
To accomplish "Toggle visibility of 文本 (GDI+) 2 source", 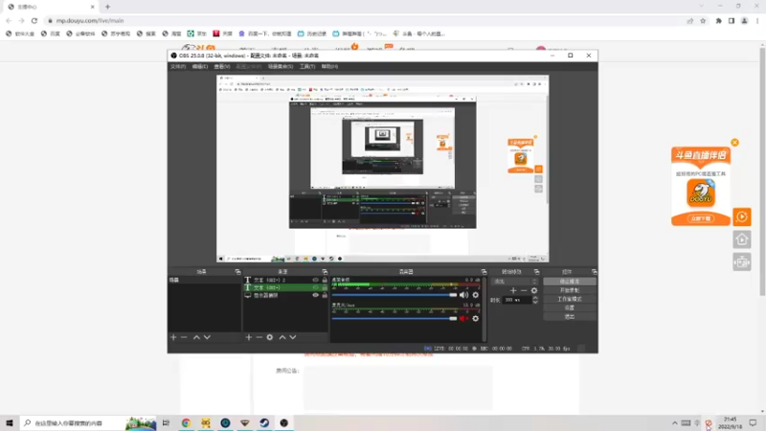I will click(x=315, y=280).
